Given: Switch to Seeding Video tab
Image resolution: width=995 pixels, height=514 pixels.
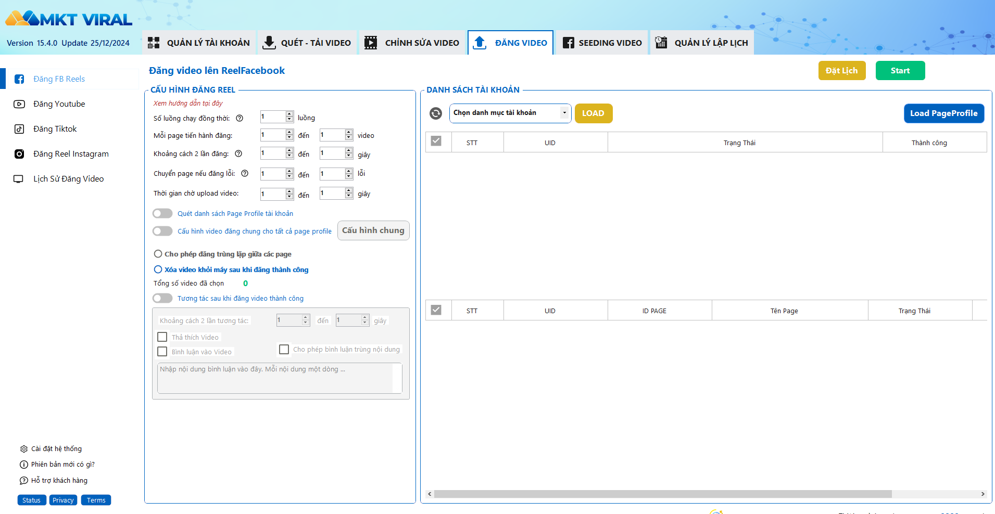Looking at the screenshot, I should (x=602, y=43).
